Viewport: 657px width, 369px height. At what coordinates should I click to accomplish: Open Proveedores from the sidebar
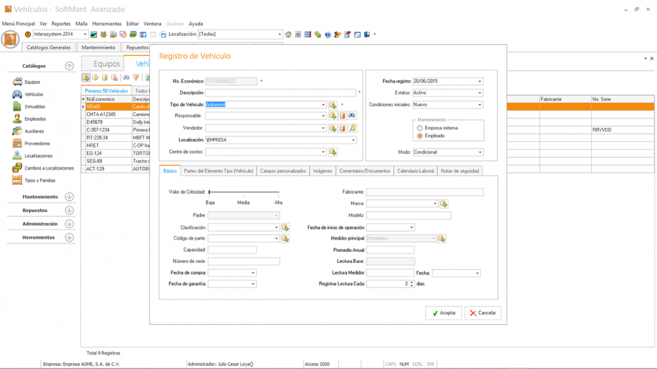(x=36, y=144)
